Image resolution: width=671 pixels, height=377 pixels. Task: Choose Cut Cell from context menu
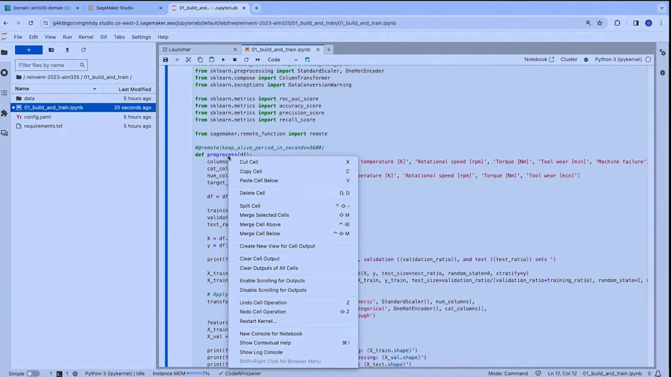(x=294, y=162)
